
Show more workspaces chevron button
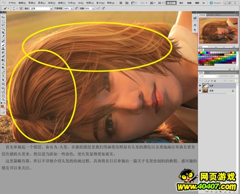pyautogui.click(x=204, y=3)
